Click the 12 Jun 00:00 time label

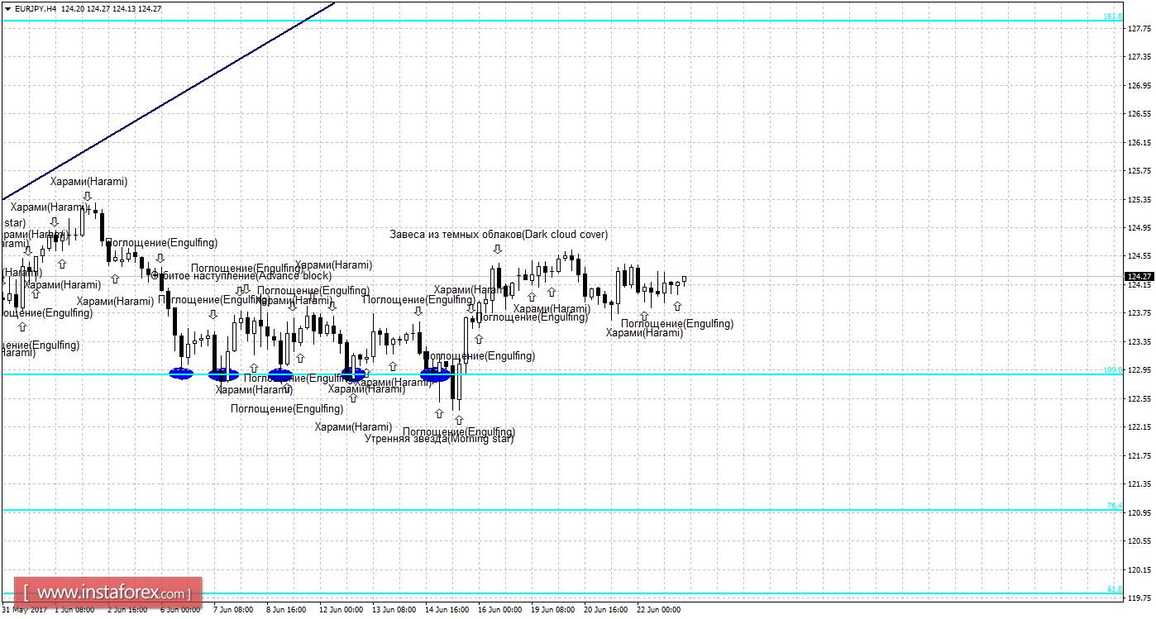coord(341,610)
